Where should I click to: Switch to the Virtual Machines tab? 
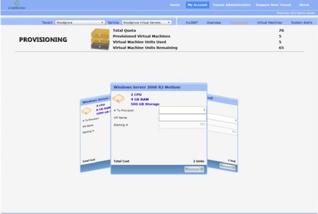(269, 23)
